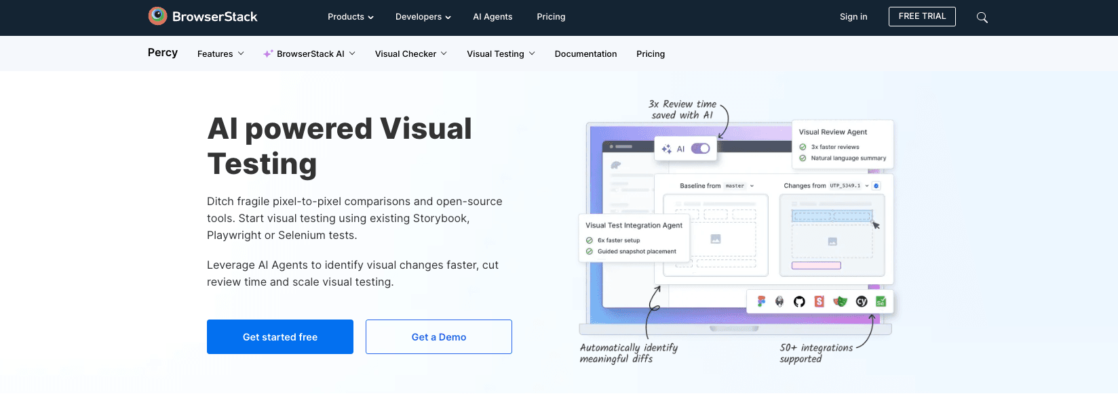
Task: Click the GitHub integration icon
Action: (x=799, y=301)
